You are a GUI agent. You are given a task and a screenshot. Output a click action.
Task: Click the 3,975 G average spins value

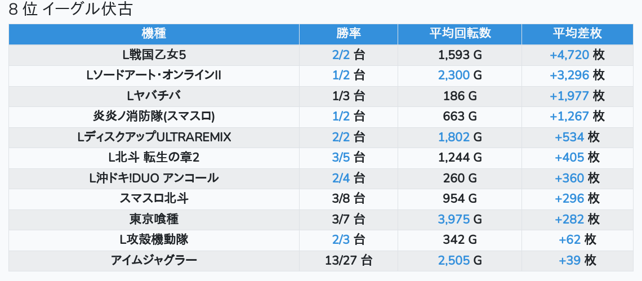click(x=460, y=220)
